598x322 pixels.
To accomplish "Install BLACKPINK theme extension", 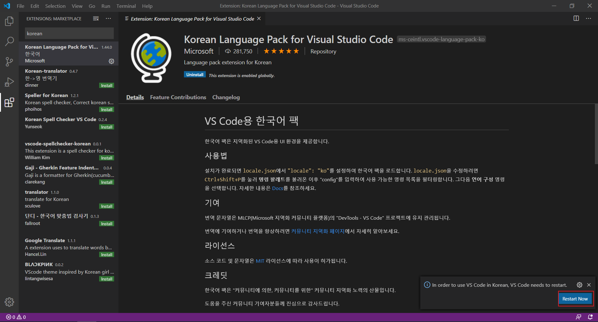I will click(x=107, y=279).
